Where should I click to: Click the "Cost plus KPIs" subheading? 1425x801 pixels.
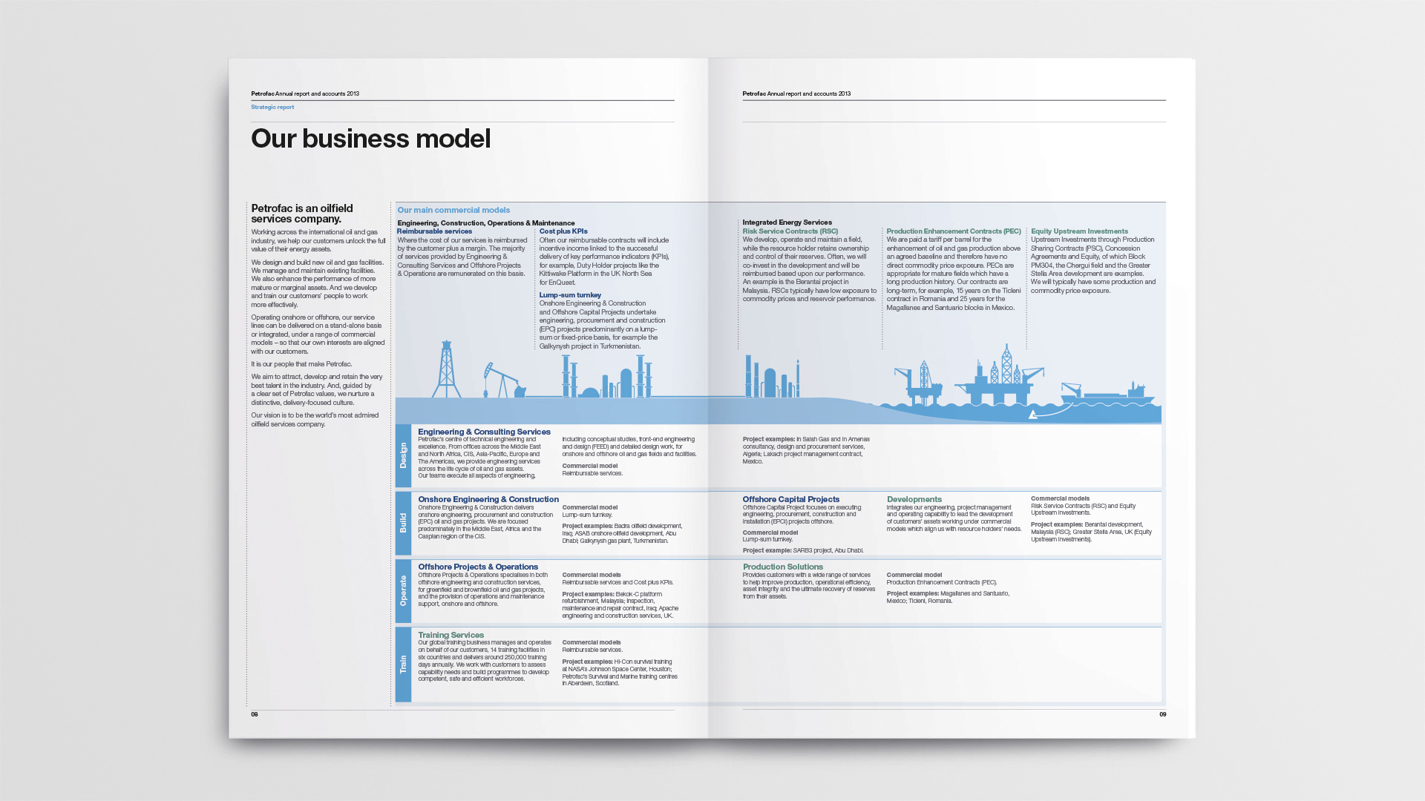[563, 231]
